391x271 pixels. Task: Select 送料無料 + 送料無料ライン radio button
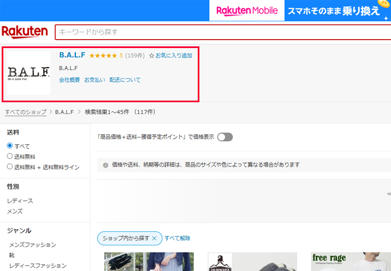pos(9,167)
